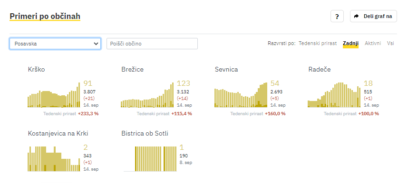408x183 pixels.
Task: Select the Zadnji sort option
Action: click(x=350, y=43)
